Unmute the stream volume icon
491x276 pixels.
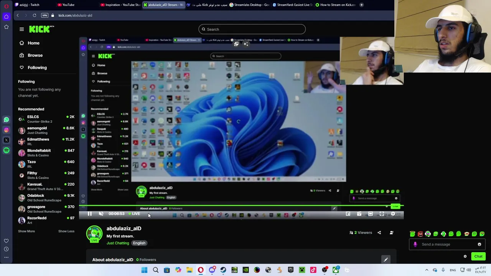pyautogui.click(x=101, y=214)
